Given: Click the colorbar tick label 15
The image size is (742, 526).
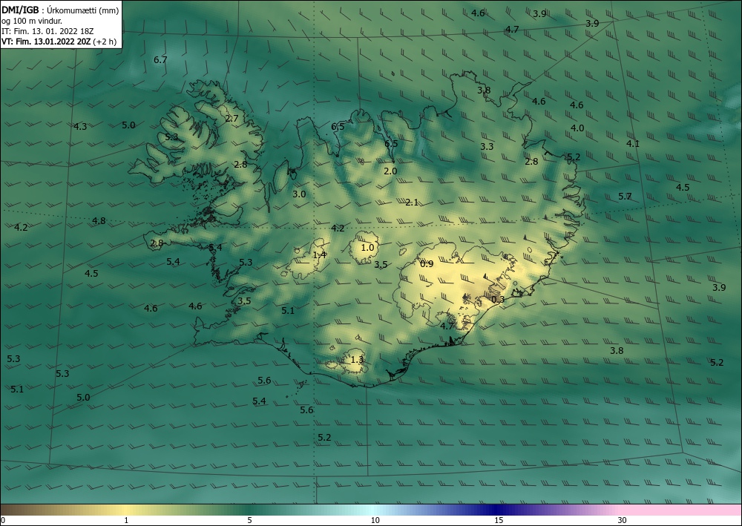Looking at the screenshot, I should pyautogui.click(x=499, y=520).
